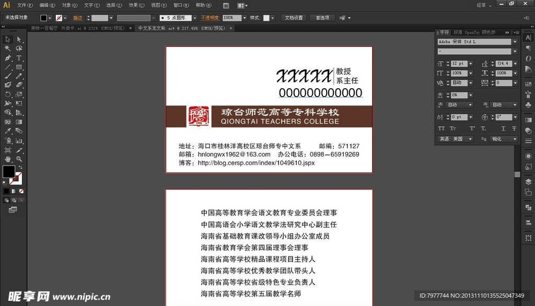The height and width of the screenshot is (306, 535).
Task: Select the Symbol Sprayer tool
Action: (x=7, y=140)
